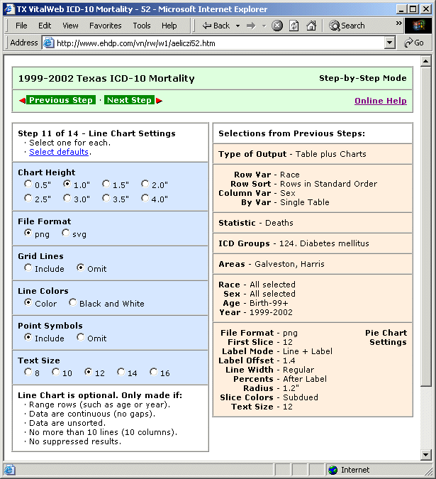Viewport: 436px width, 479px height.
Task: Open the Tools menu
Action: pos(142,26)
